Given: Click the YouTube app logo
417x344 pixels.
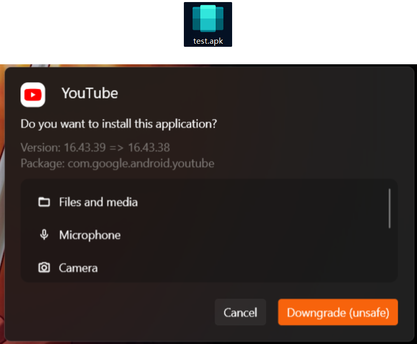Looking at the screenshot, I should coord(33,95).
